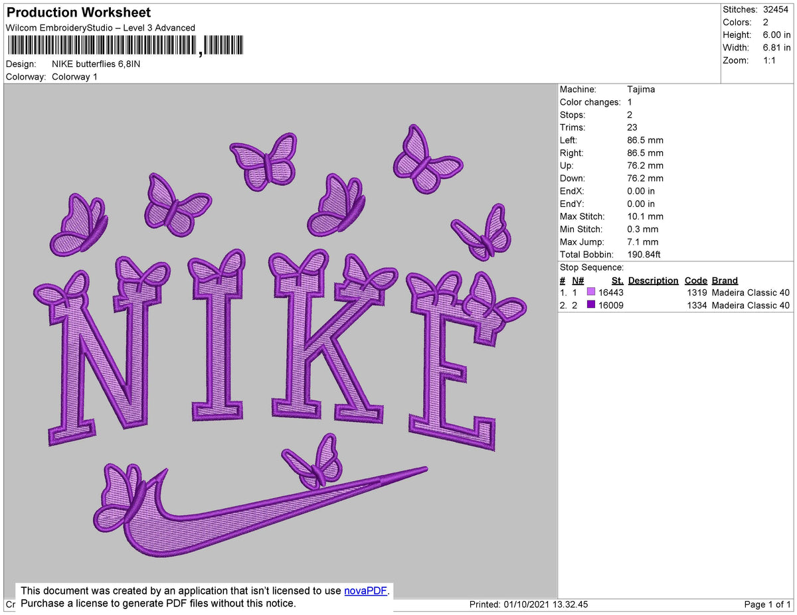Select the 'Stop Sequence:' label
797x615 pixels.
[592, 267]
